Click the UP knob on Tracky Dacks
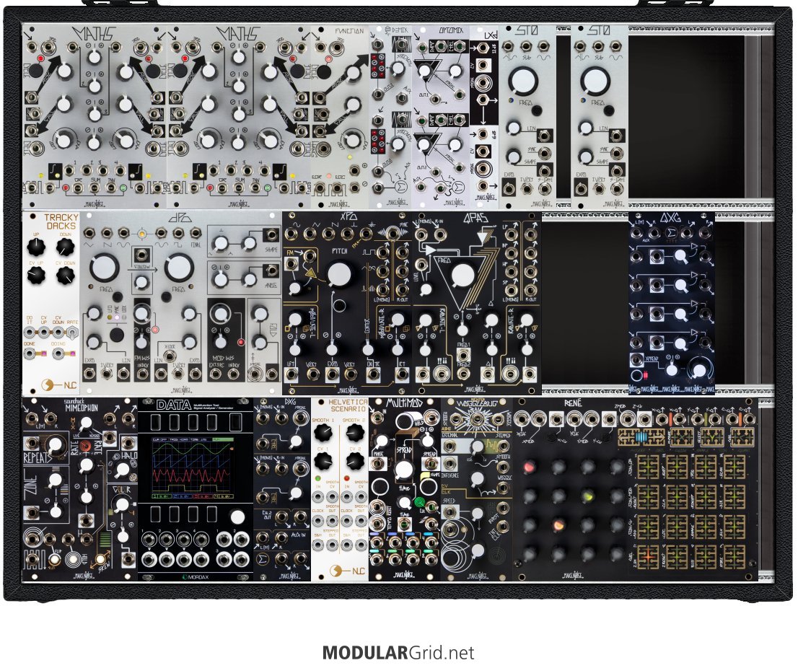Screen dimensions: 798x668 (x=36, y=247)
